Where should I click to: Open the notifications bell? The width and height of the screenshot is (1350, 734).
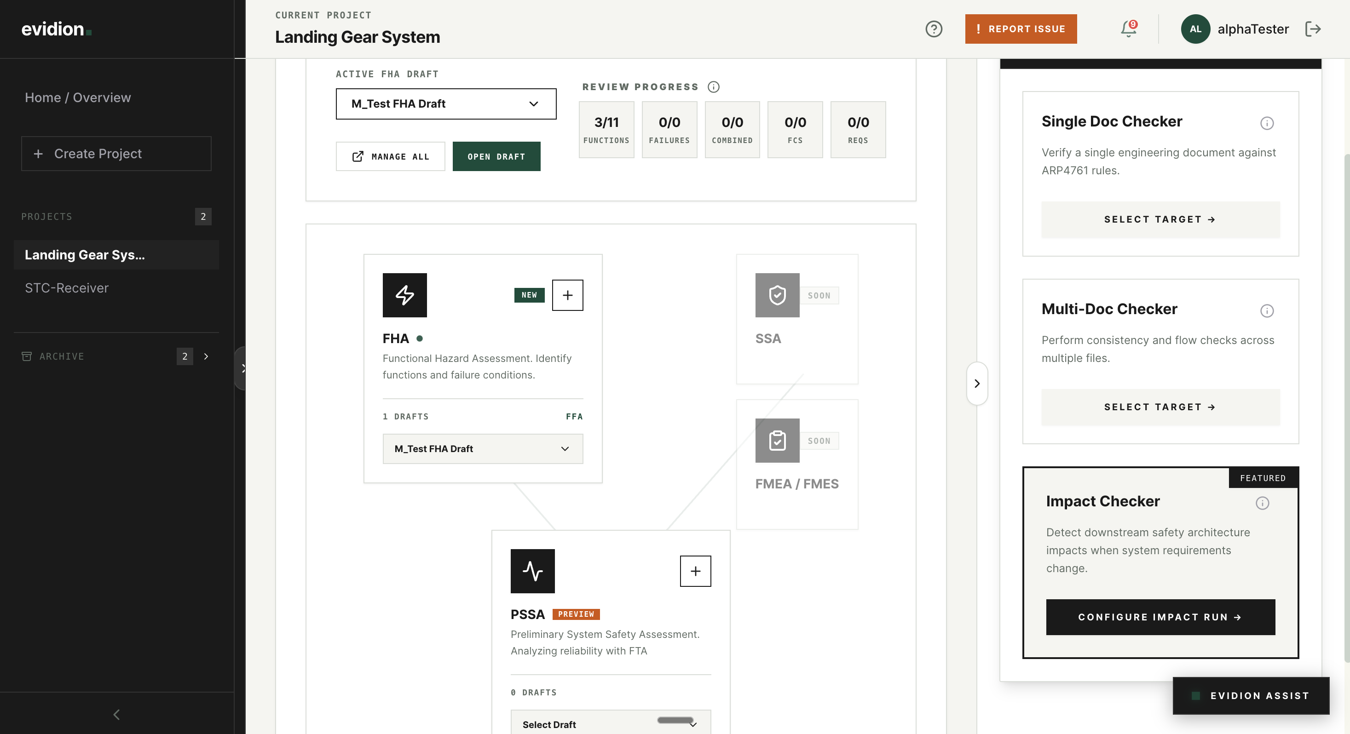tap(1128, 29)
